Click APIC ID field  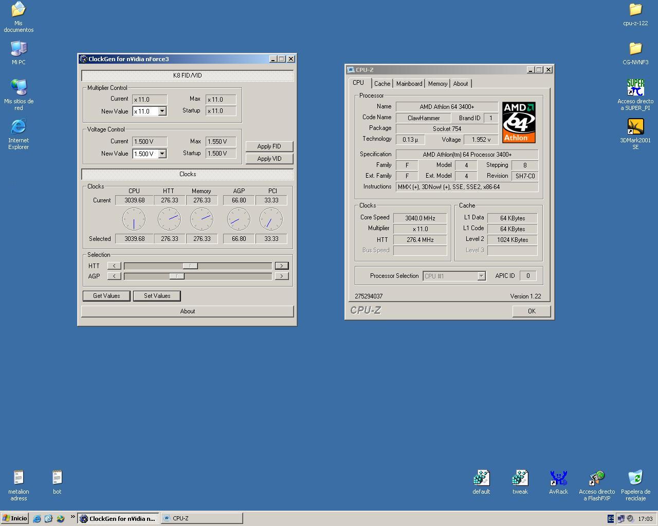point(528,276)
